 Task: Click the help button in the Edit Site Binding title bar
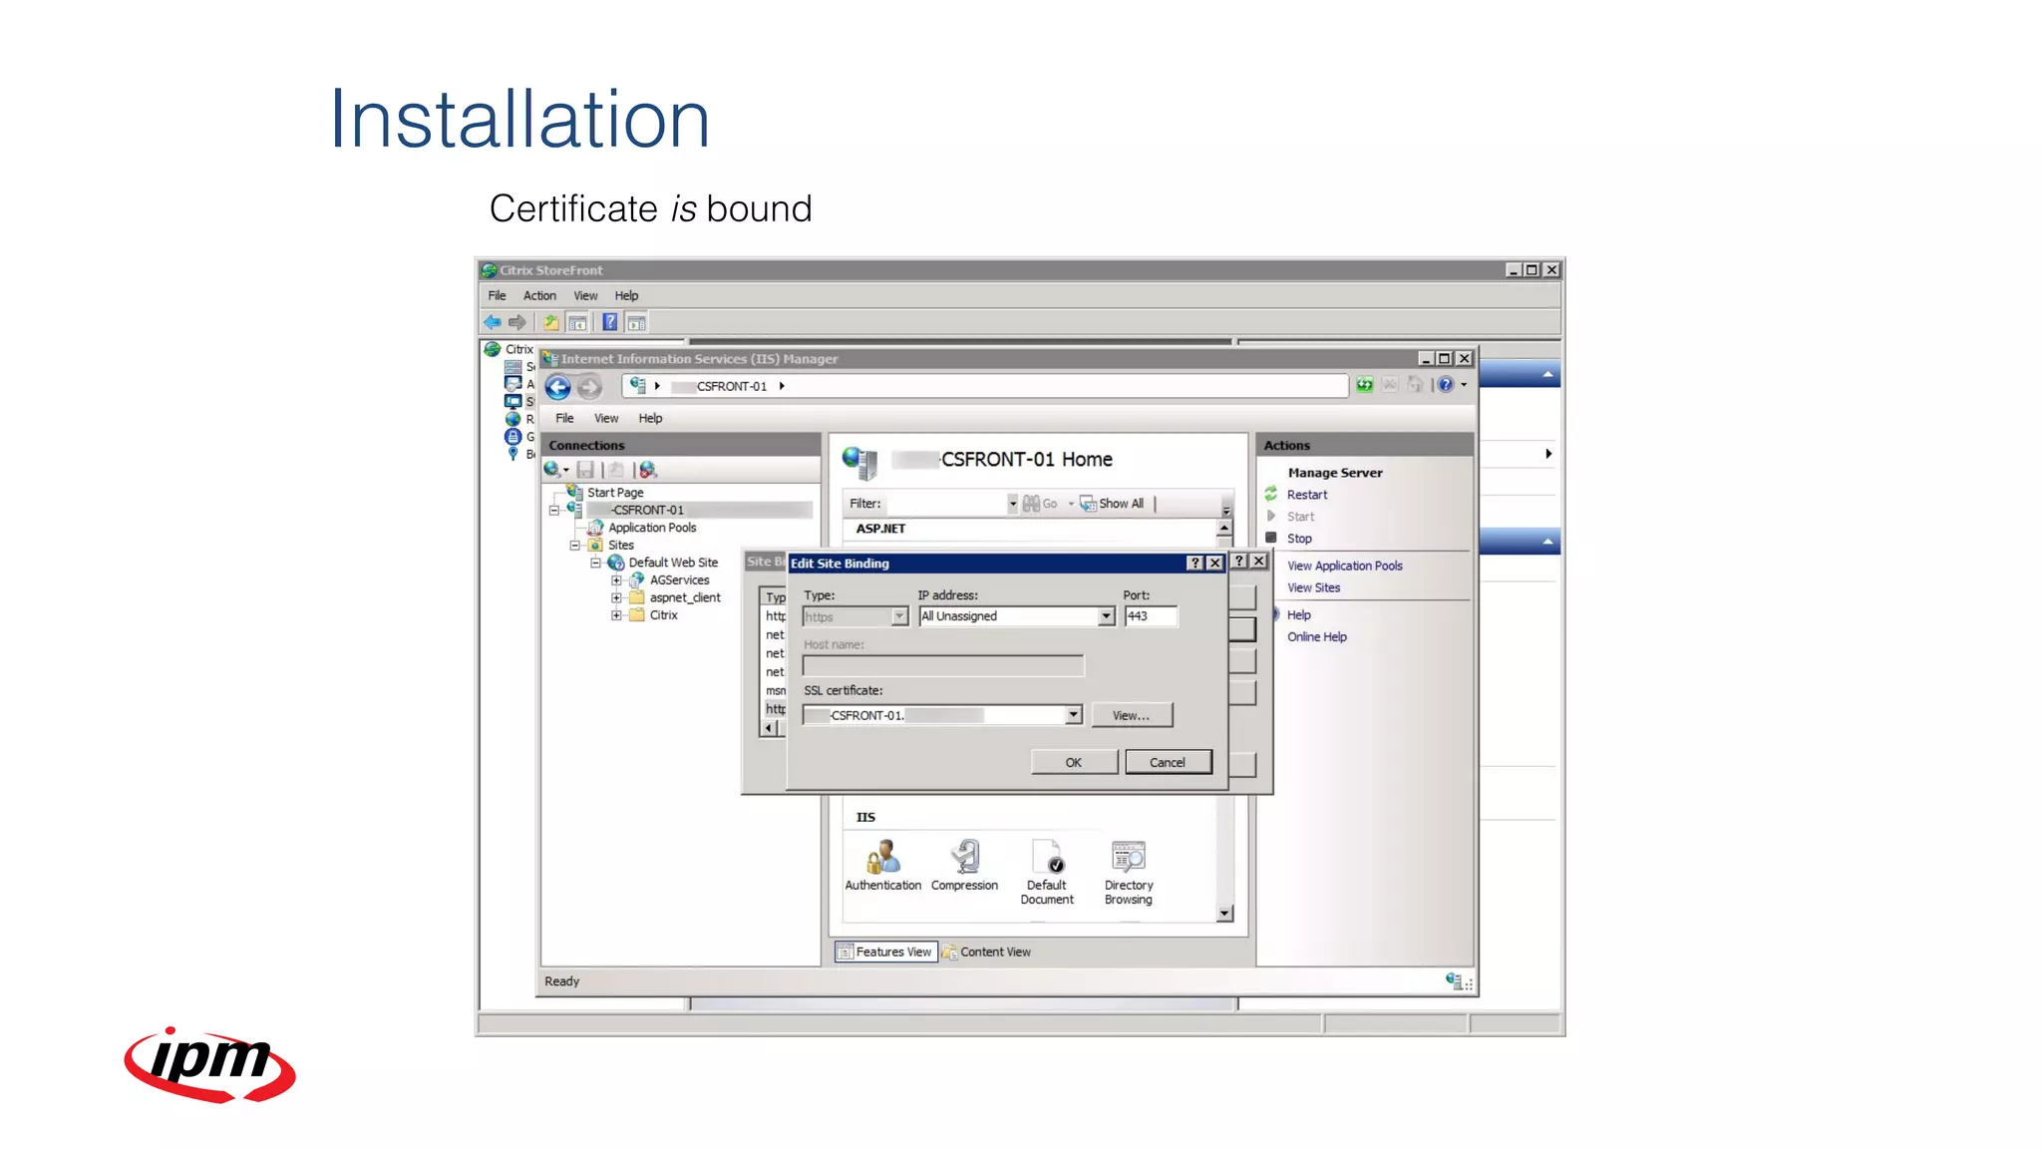(x=1195, y=563)
